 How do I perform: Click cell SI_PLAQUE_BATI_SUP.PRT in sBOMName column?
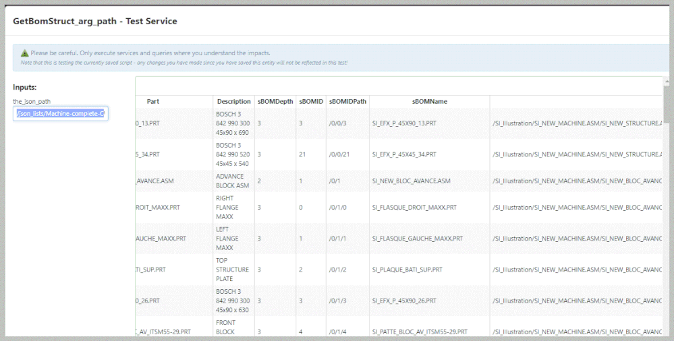click(408, 270)
